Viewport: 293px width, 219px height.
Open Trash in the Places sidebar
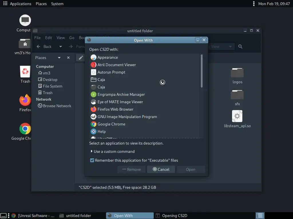tap(45, 93)
